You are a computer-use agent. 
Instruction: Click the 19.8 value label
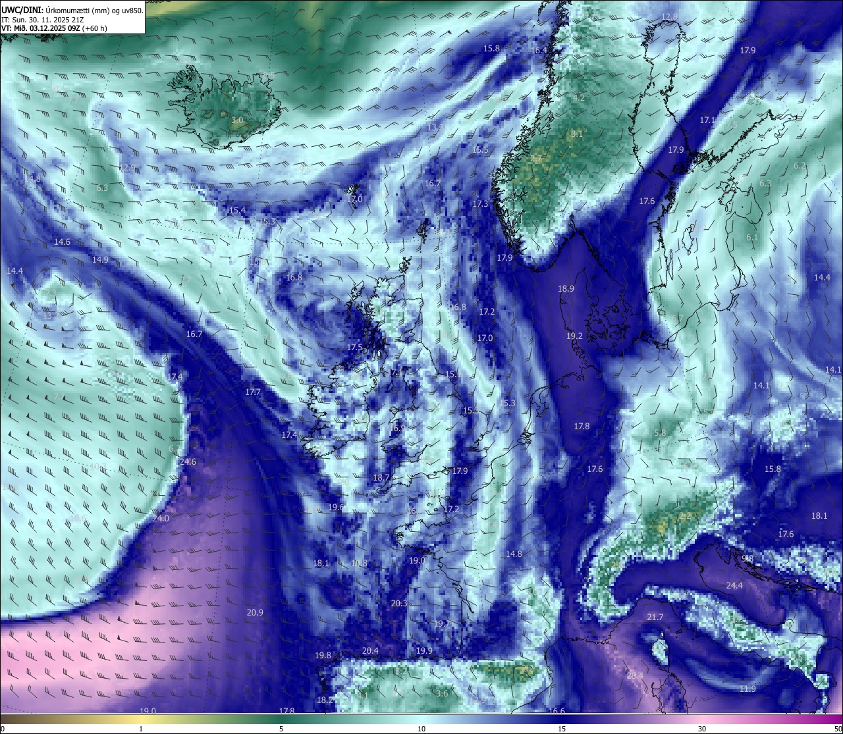[323, 656]
